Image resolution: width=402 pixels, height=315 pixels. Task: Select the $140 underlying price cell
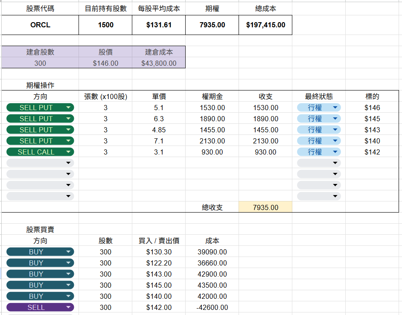[x=372, y=141]
